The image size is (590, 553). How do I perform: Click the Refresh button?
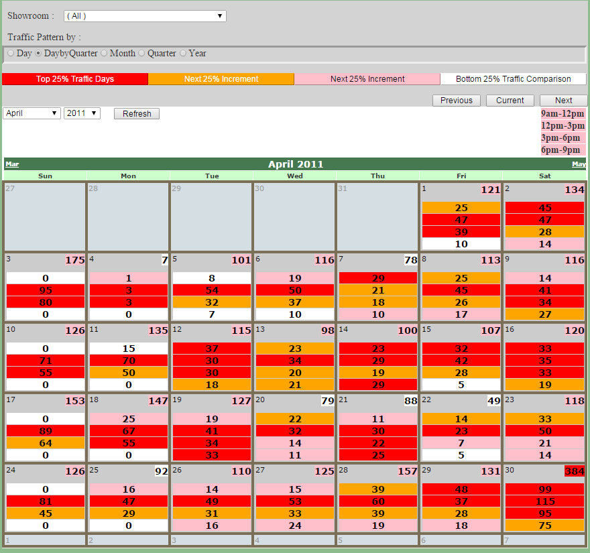click(137, 113)
